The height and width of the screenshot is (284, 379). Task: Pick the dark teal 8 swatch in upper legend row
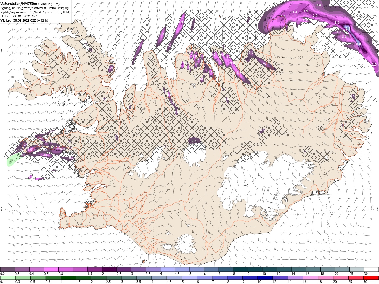point(240,270)
